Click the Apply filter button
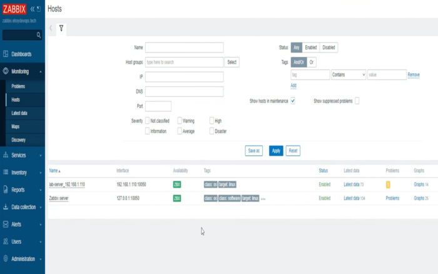This screenshot has width=438, height=274. [x=276, y=151]
